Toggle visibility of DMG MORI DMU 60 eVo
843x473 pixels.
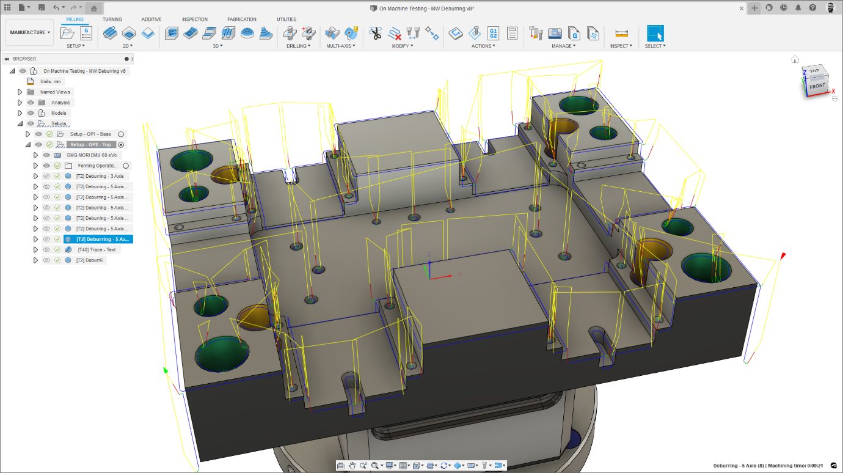pyautogui.click(x=46, y=155)
